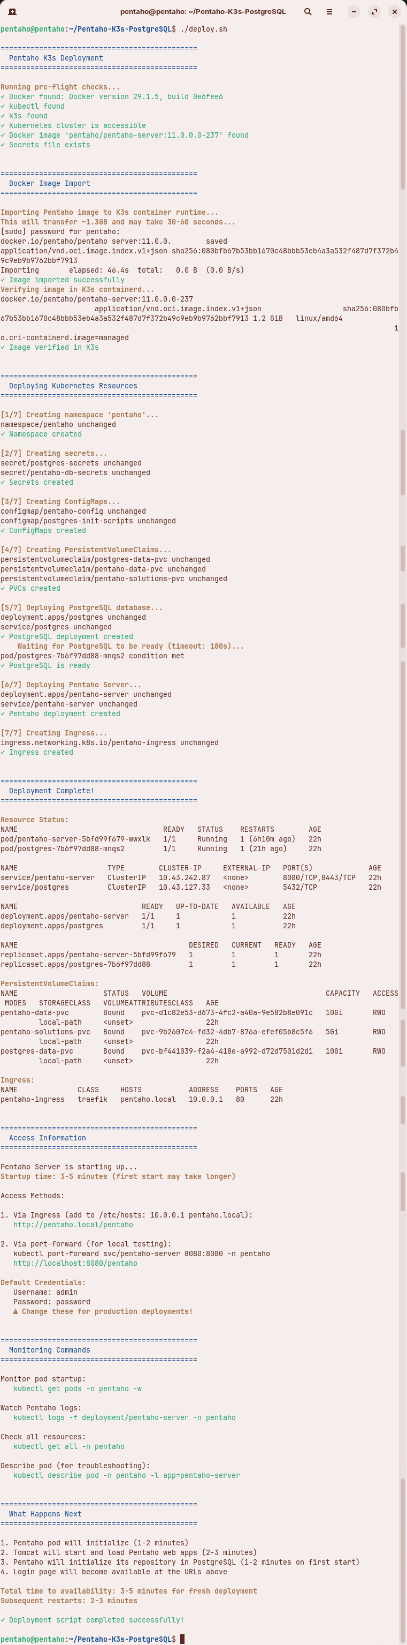
Task: Open the http://pentaho.local/pentaho link
Action: tap(73, 1225)
